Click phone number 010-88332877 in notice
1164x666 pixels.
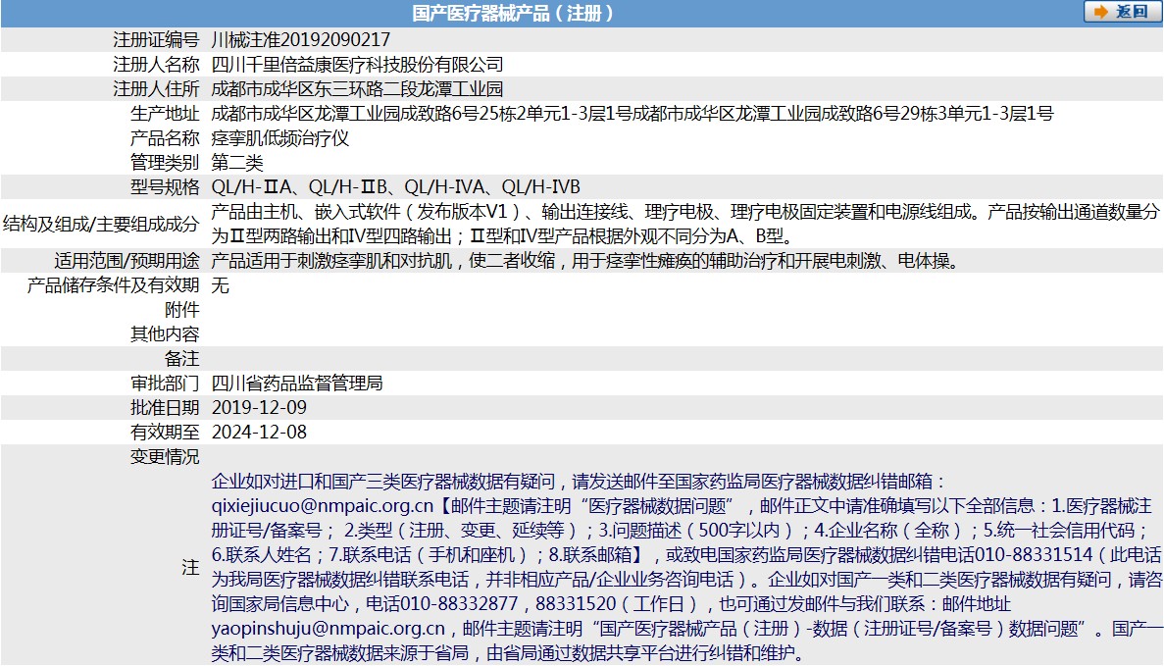pos(458,603)
